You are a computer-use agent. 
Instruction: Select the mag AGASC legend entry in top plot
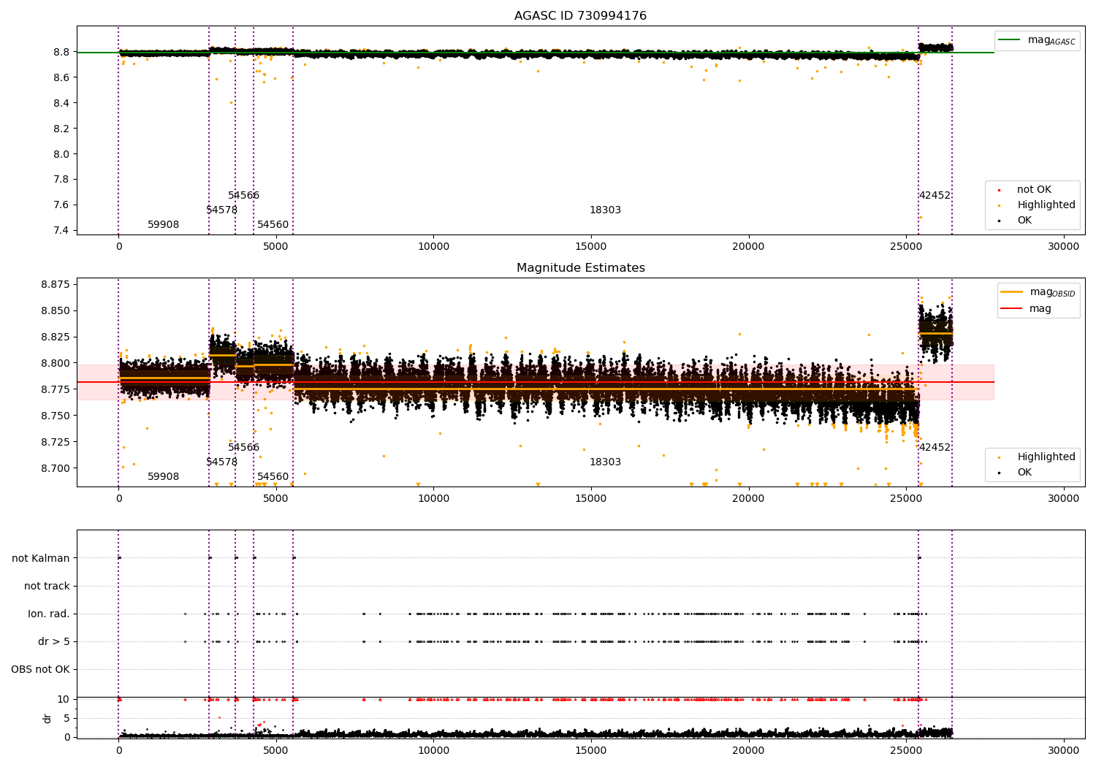(x=1037, y=40)
